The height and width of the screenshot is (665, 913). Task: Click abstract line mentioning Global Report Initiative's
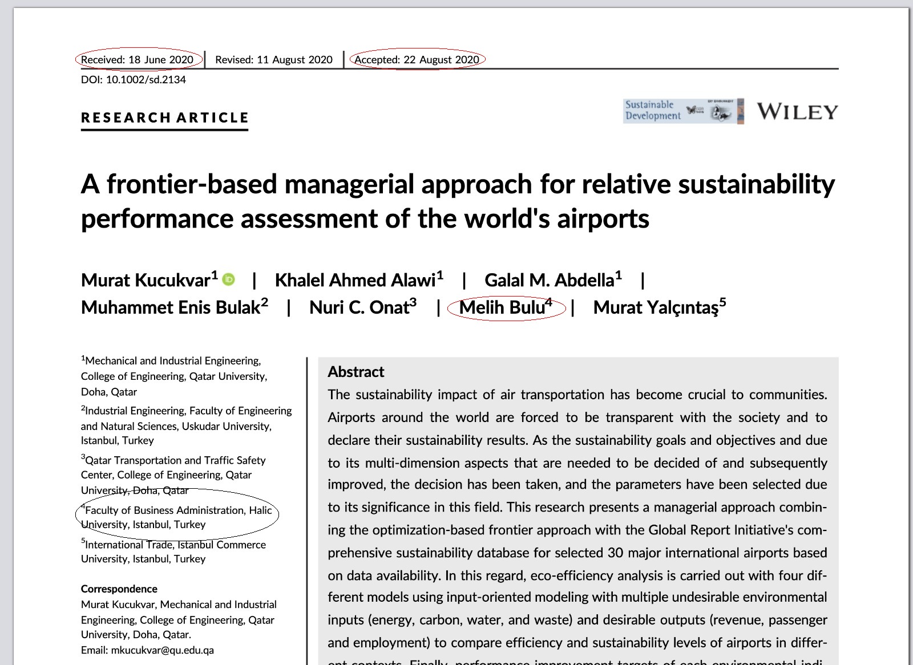click(x=577, y=530)
